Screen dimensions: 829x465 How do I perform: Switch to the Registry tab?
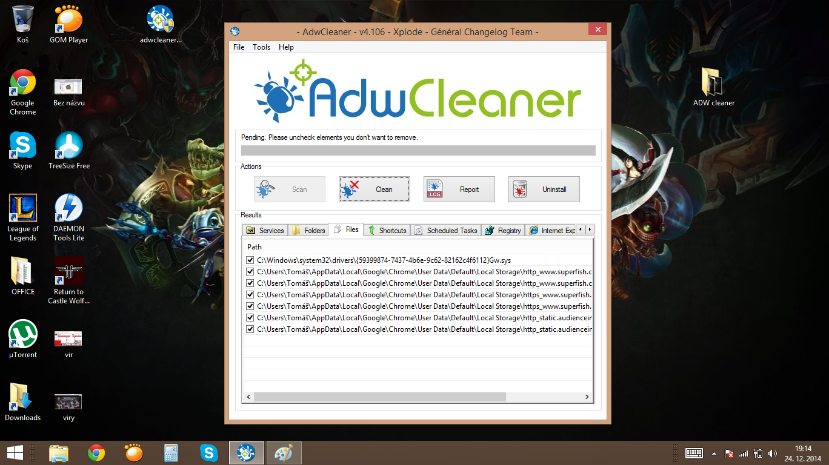coord(503,230)
